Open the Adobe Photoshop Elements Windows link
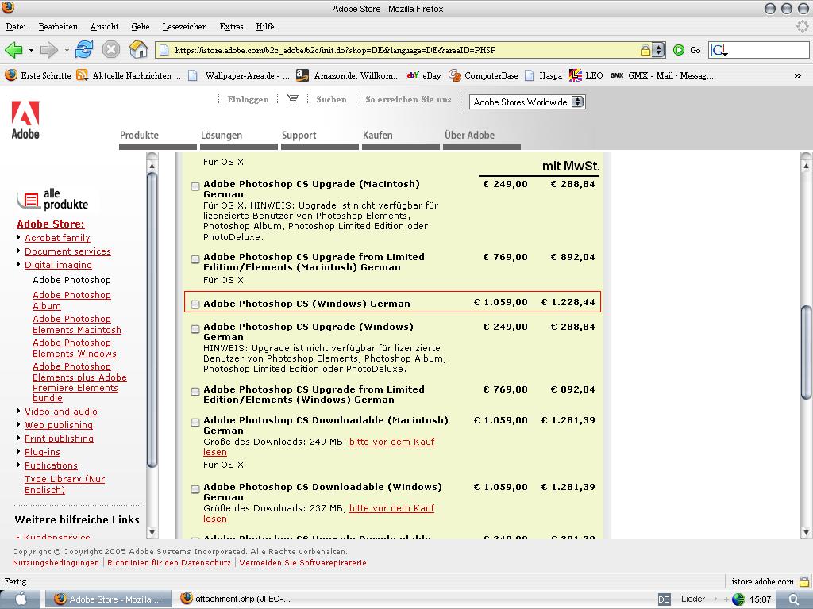813x609 pixels. [75, 348]
